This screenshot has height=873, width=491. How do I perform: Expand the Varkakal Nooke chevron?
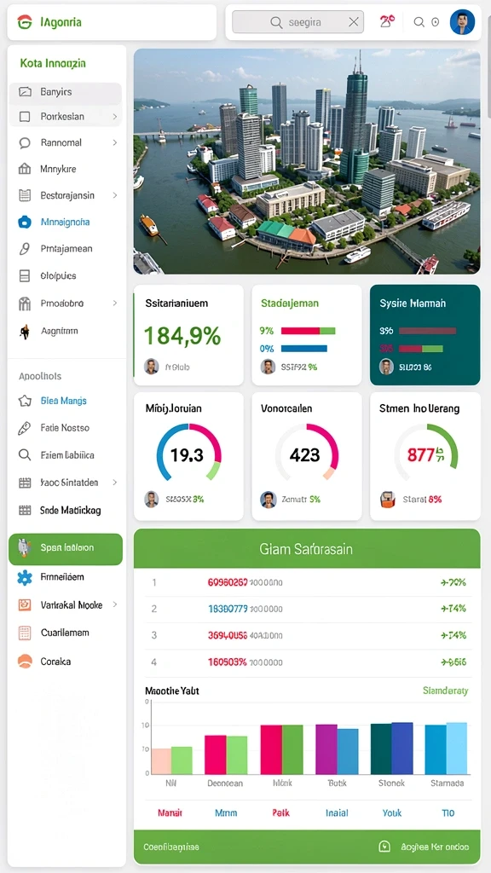point(115,604)
